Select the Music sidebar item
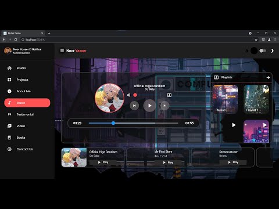This screenshot has height=209, width=279. click(x=27, y=103)
